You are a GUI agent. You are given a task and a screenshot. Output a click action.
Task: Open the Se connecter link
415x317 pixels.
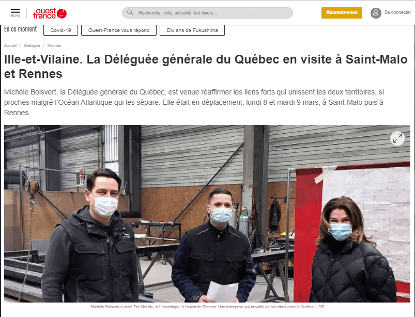[397, 12]
